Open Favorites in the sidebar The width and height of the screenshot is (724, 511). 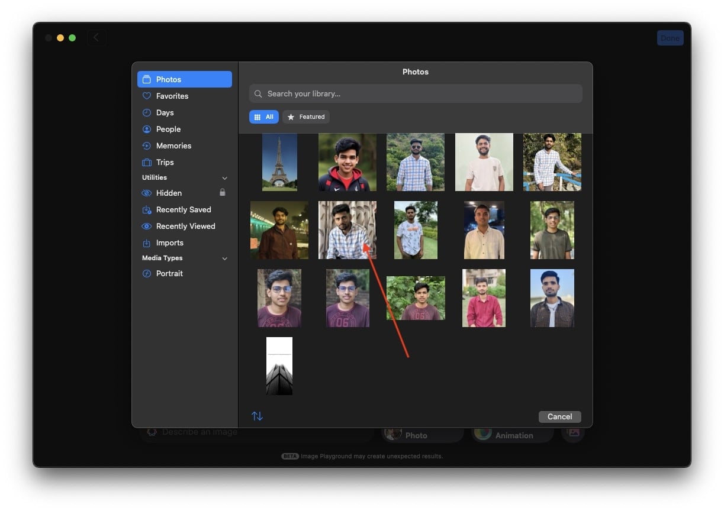tap(184, 96)
